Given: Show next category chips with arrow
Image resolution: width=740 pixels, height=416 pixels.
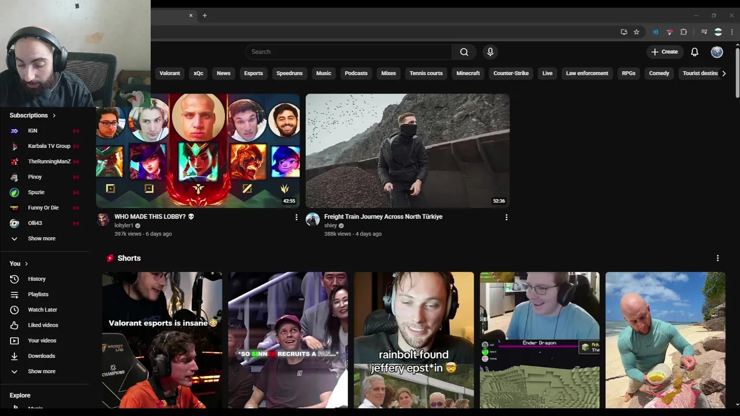Looking at the screenshot, I should (724, 73).
